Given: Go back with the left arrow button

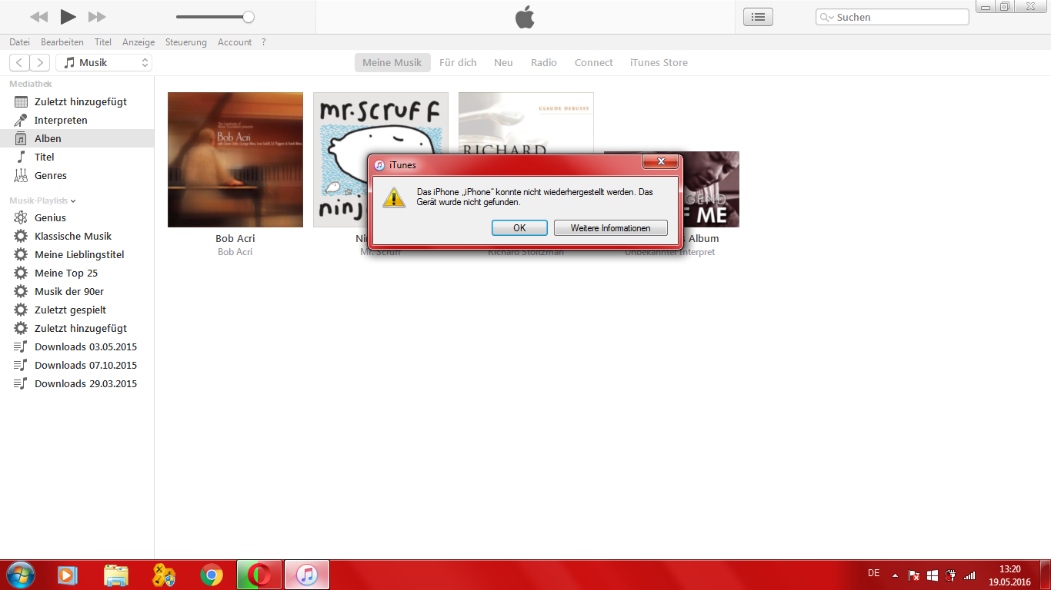Looking at the screenshot, I should [x=19, y=63].
